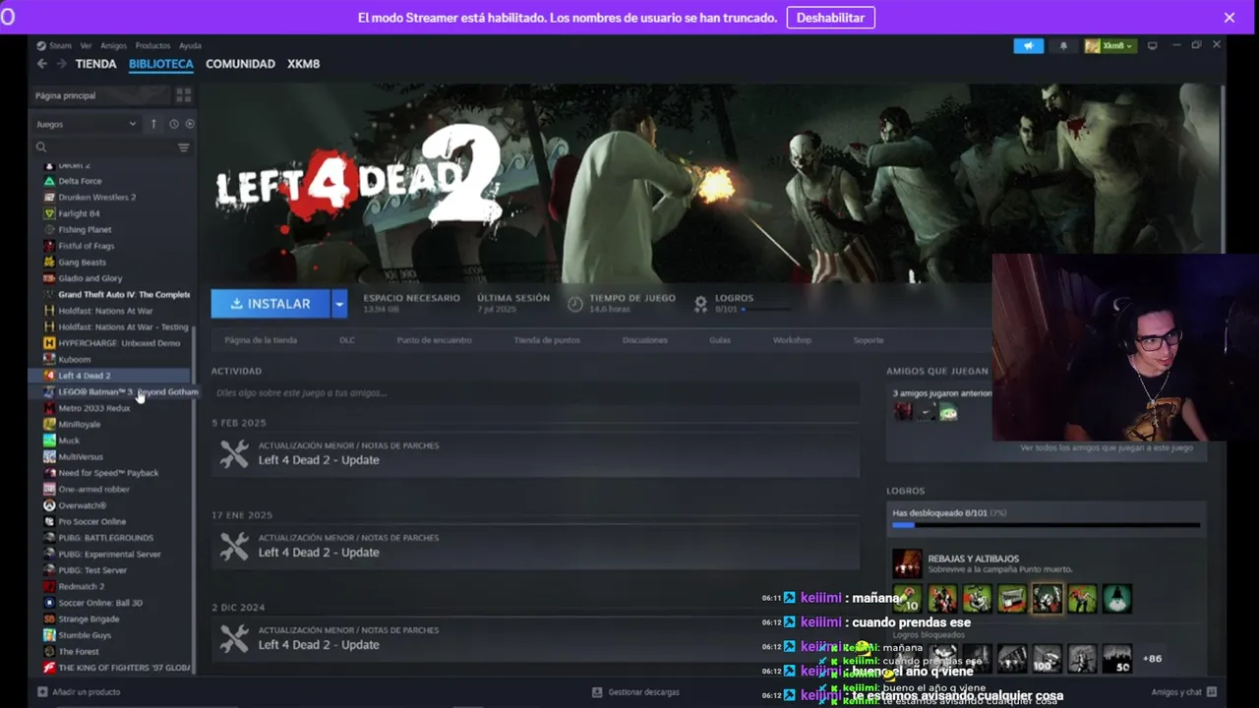Open the Xkm8 account dropdown

click(1110, 46)
